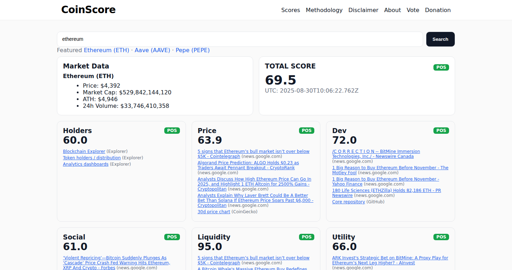Open the 30d price chart link

pyautogui.click(x=214, y=212)
